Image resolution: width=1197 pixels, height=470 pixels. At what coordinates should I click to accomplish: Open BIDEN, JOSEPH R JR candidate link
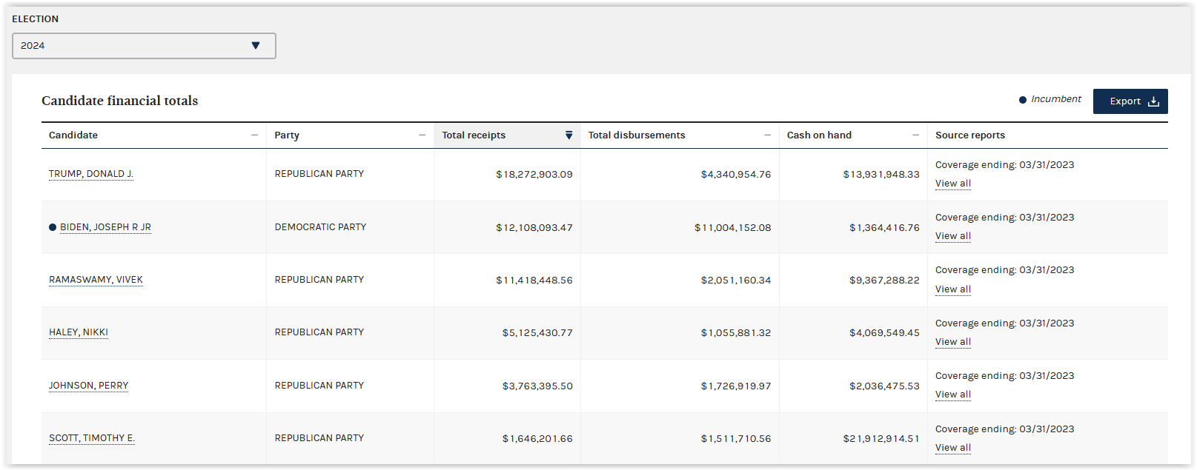coord(105,227)
